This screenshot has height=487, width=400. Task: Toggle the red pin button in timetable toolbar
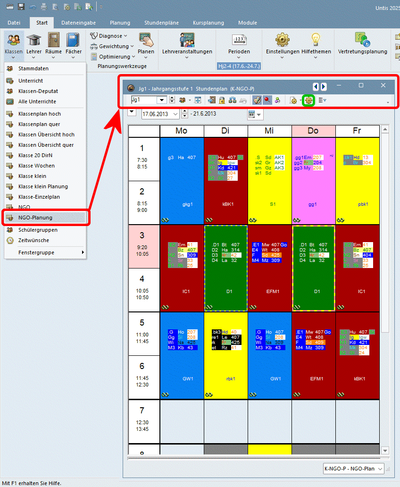267,100
